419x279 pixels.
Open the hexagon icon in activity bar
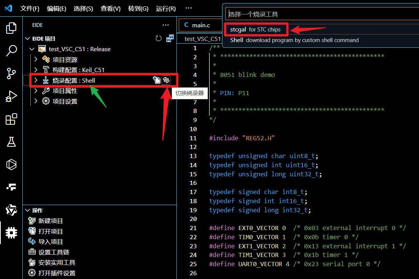click(11, 165)
